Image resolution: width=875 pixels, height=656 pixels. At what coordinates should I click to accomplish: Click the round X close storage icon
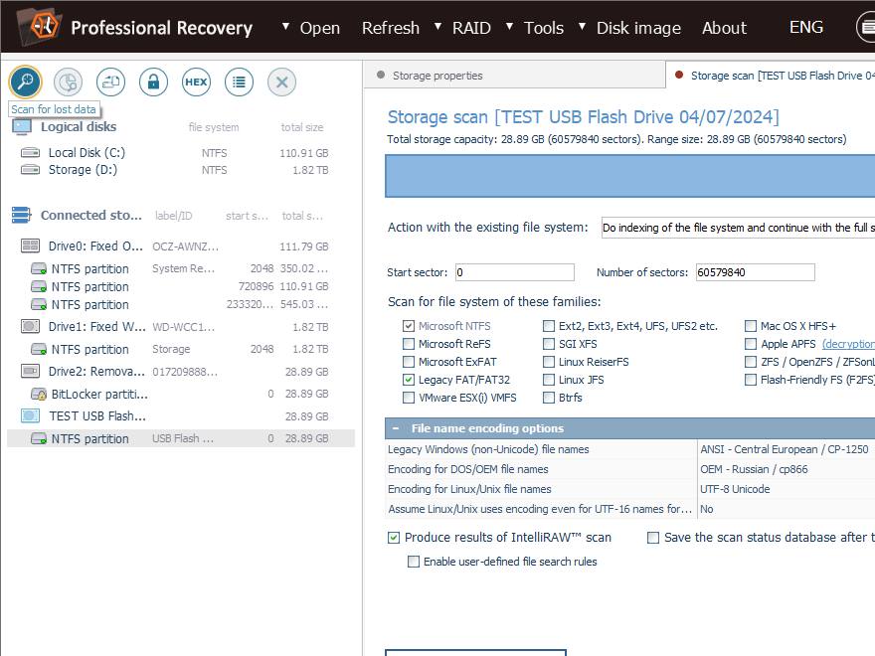281,82
